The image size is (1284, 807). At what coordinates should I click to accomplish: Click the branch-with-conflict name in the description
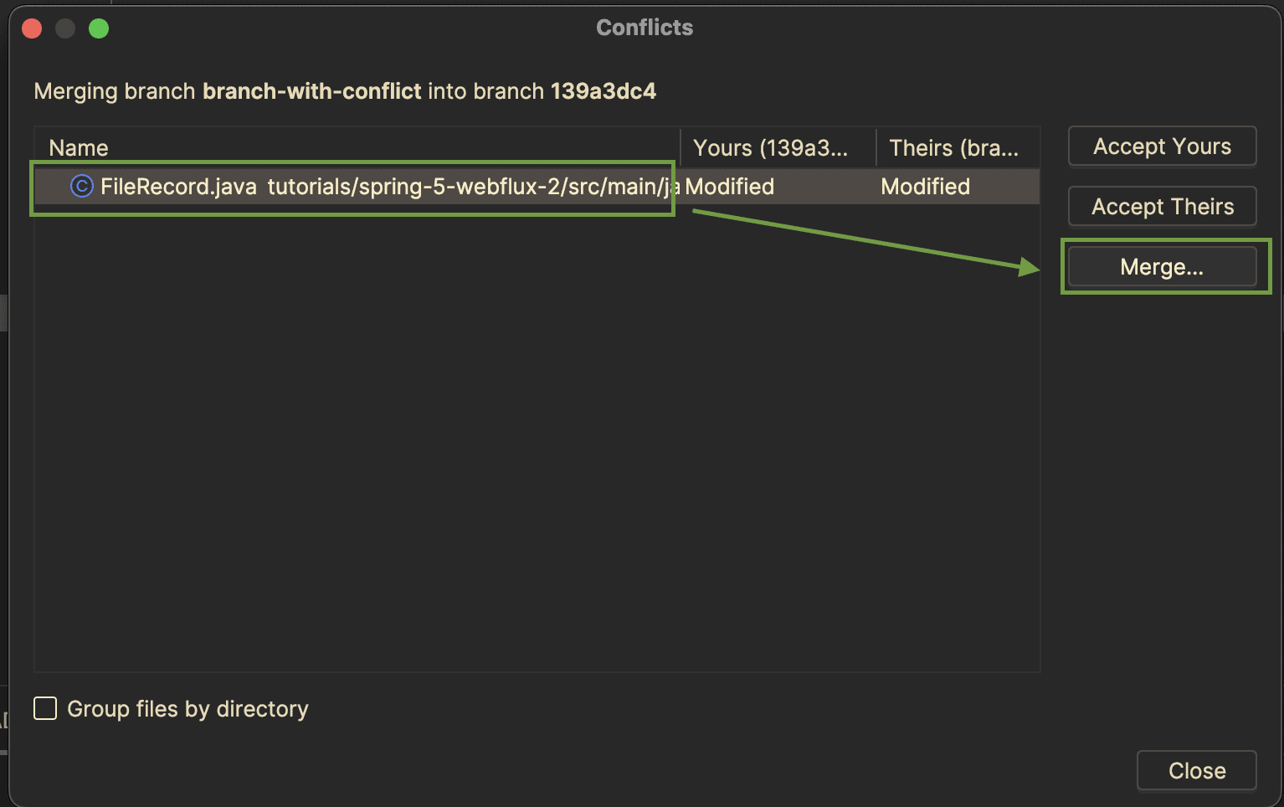coord(311,90)
